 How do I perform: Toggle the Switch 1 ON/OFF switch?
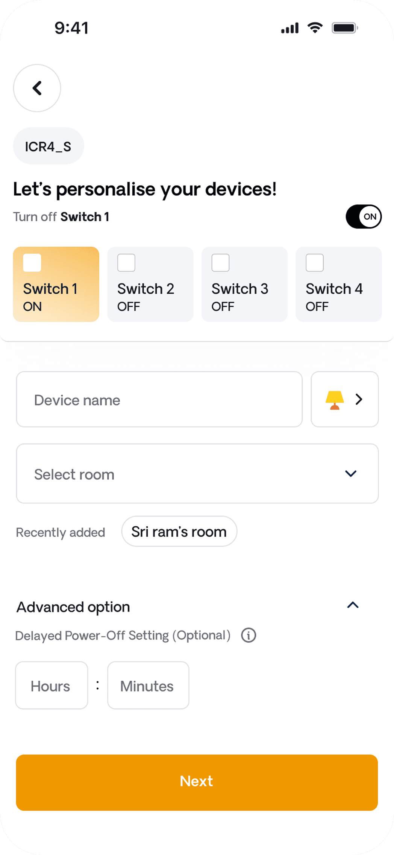tap(364, 216)
